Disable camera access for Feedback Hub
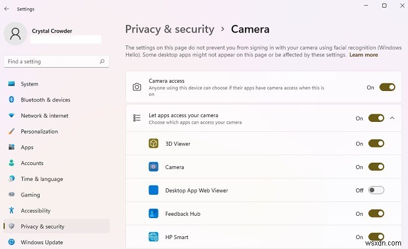Image resolution: width=408 pixels, height=249 pixels. [377, 213]
